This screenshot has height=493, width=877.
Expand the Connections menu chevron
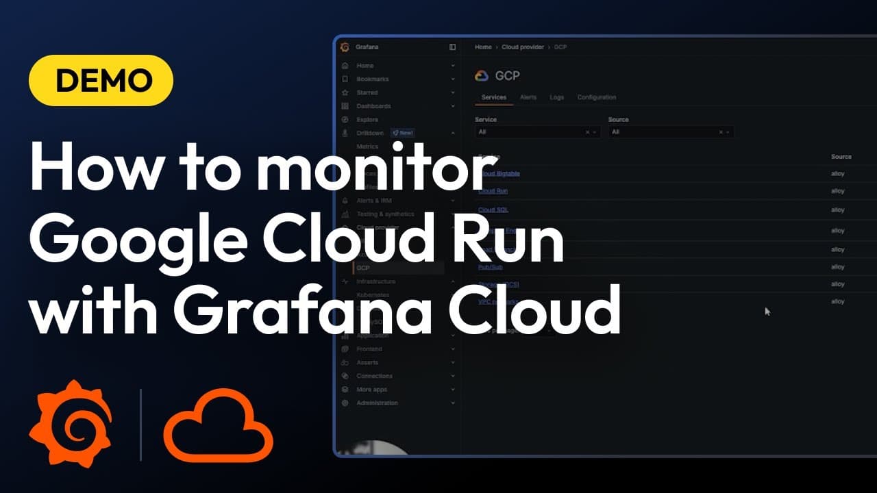(x=453, y=376)
